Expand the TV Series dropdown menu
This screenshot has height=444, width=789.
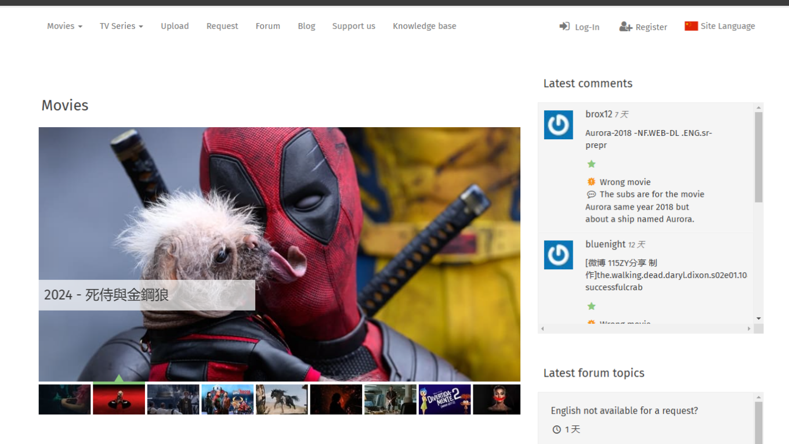click(x=121, y=26)
